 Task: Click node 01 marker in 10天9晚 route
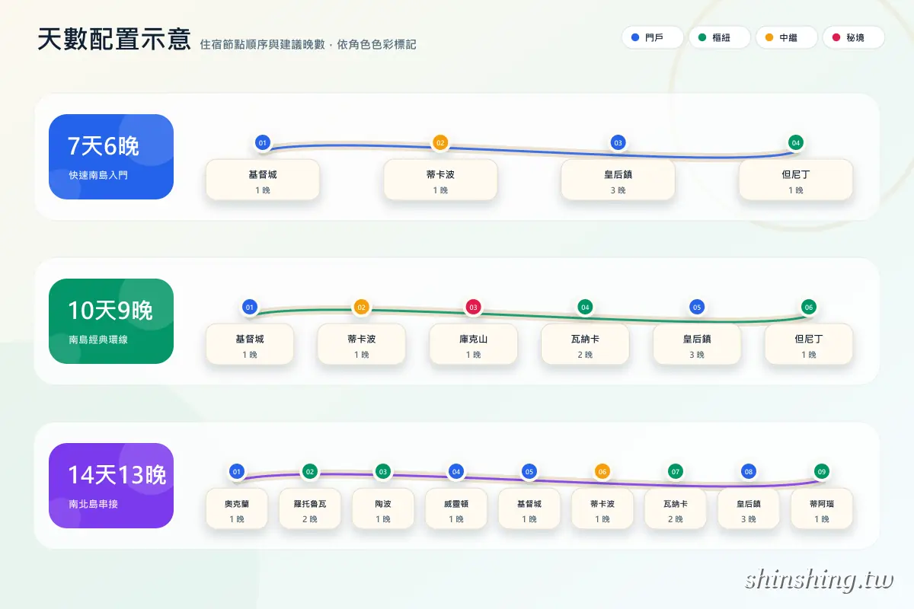click(250, 308)
